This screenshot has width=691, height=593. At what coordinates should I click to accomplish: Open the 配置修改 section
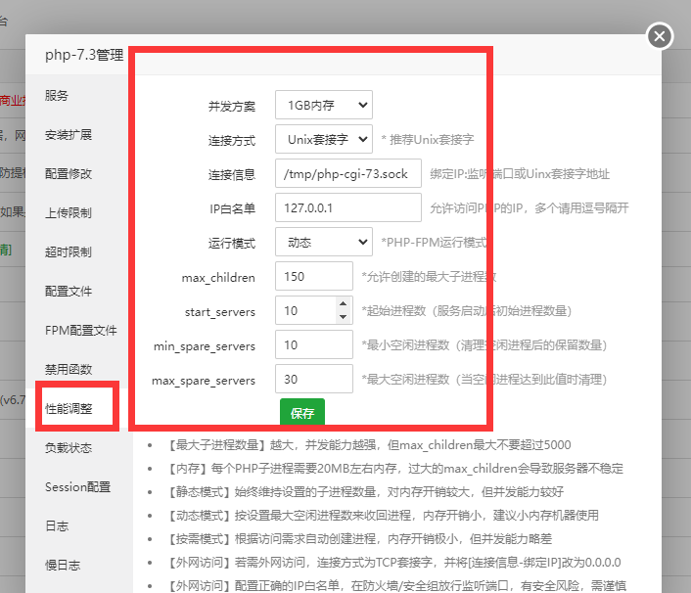coord(69,174)
